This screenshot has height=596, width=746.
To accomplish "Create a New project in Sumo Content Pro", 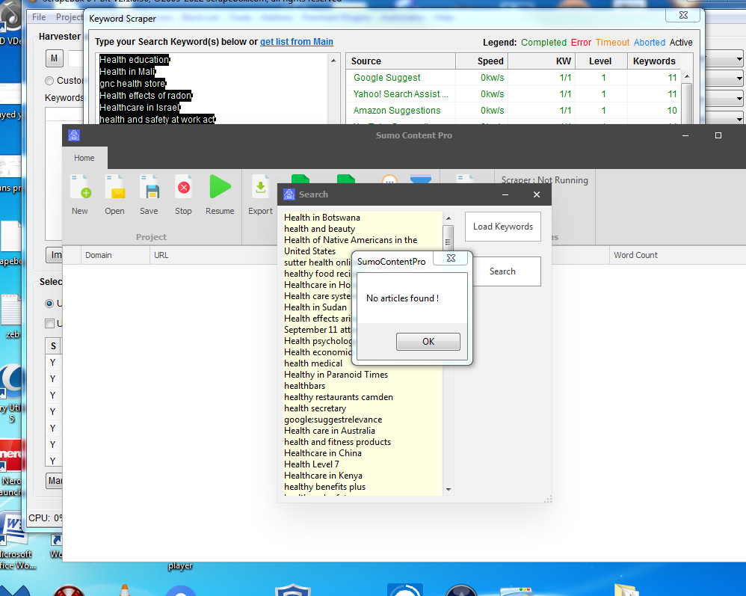I will click(80, 194).
